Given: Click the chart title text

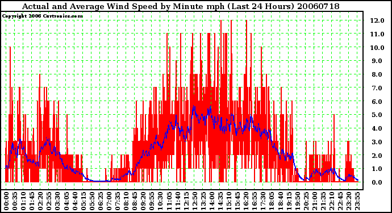Looking at the screenshot, I should 181,6.
